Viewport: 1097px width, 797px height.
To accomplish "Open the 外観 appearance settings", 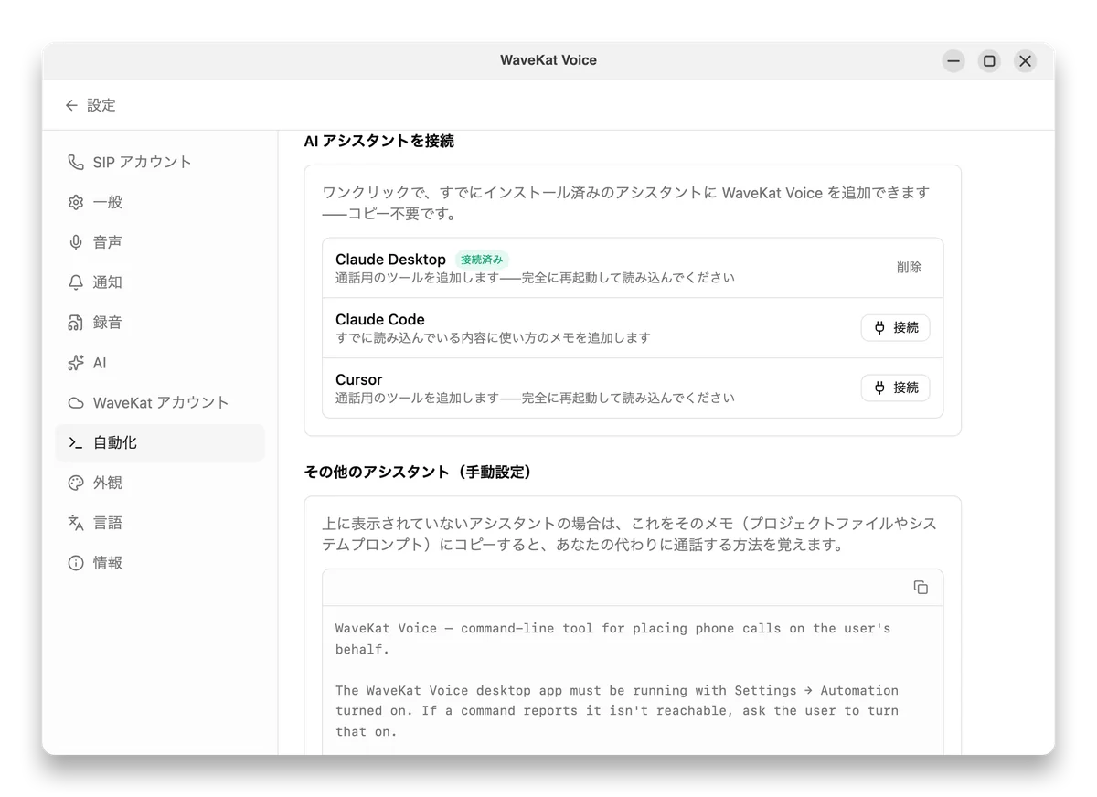I will tap(160, 483).
